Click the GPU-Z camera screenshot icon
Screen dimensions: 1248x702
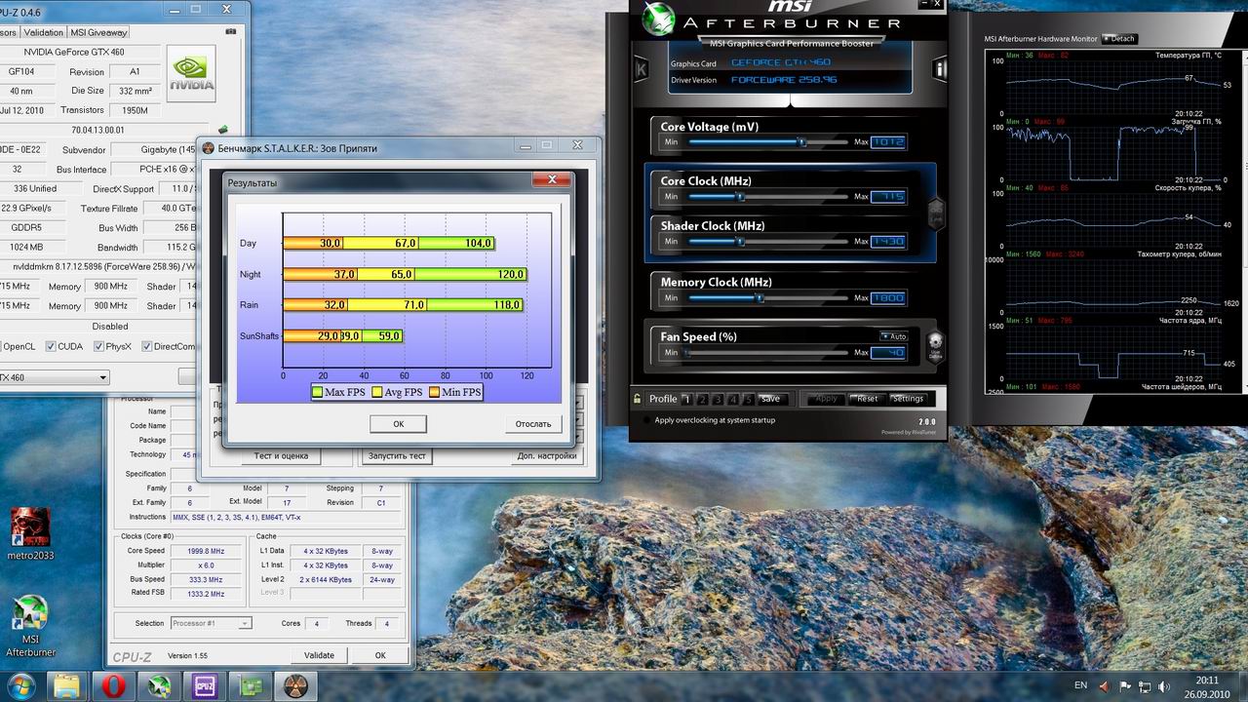coord(230,32)
